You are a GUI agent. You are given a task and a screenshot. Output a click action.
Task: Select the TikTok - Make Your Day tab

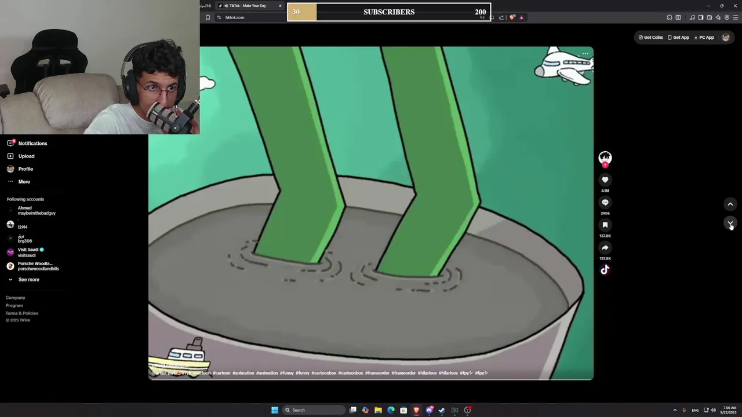(249, 6)
